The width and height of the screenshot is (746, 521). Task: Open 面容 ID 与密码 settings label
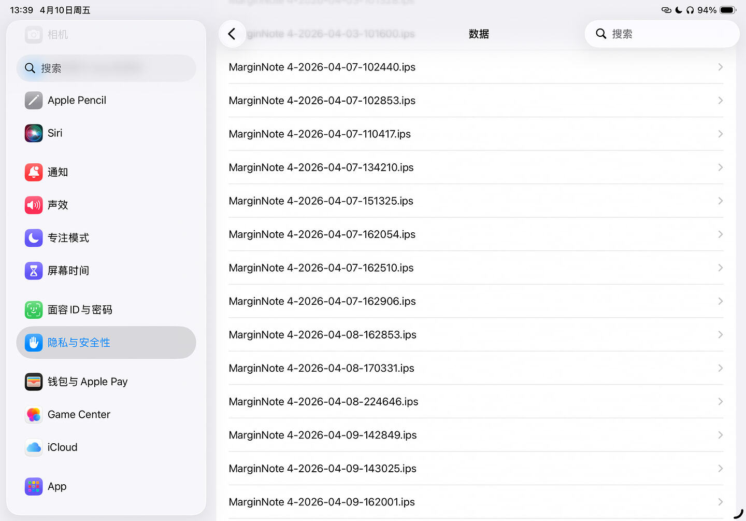click(80, 310)
